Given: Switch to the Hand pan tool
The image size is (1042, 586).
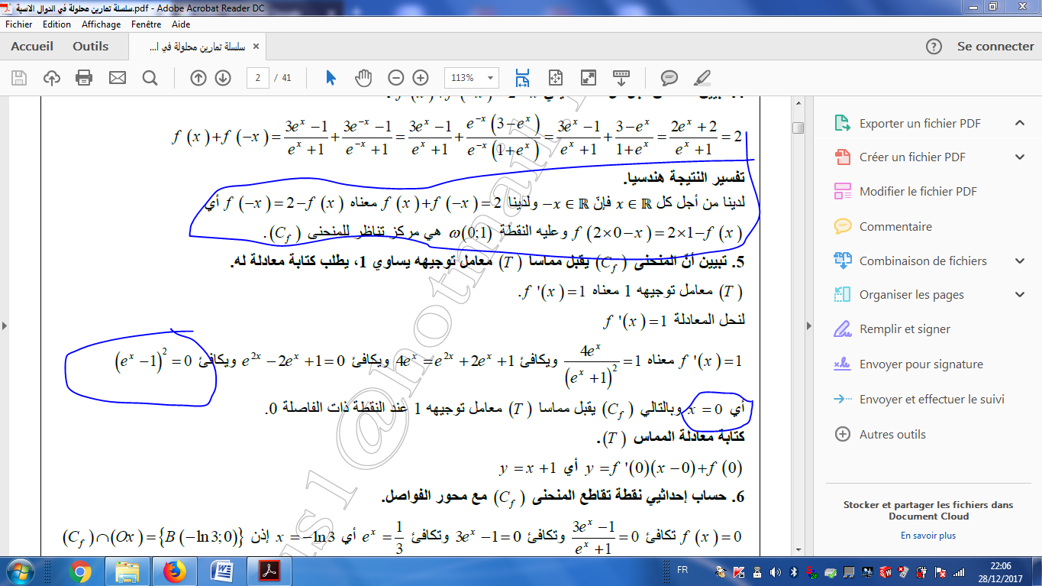Looking at the screenshot, I should click(x=363, y=78).
